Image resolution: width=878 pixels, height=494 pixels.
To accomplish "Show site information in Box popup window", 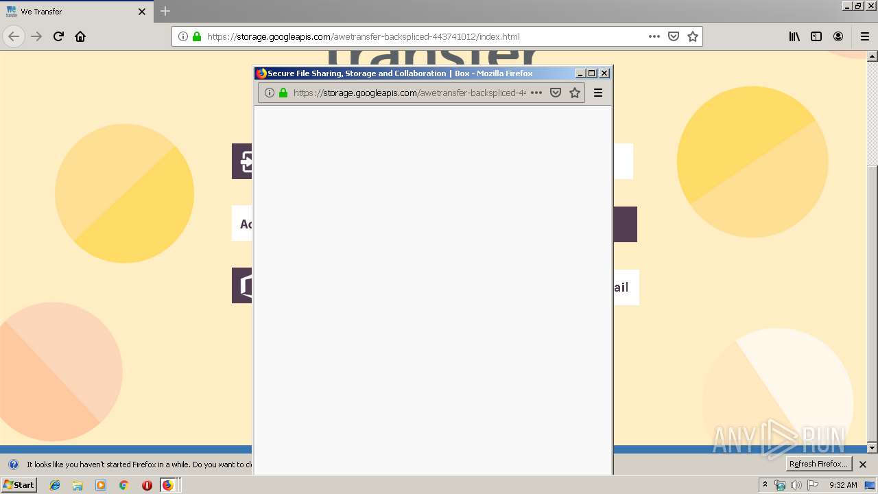I will tap(270, 93).
